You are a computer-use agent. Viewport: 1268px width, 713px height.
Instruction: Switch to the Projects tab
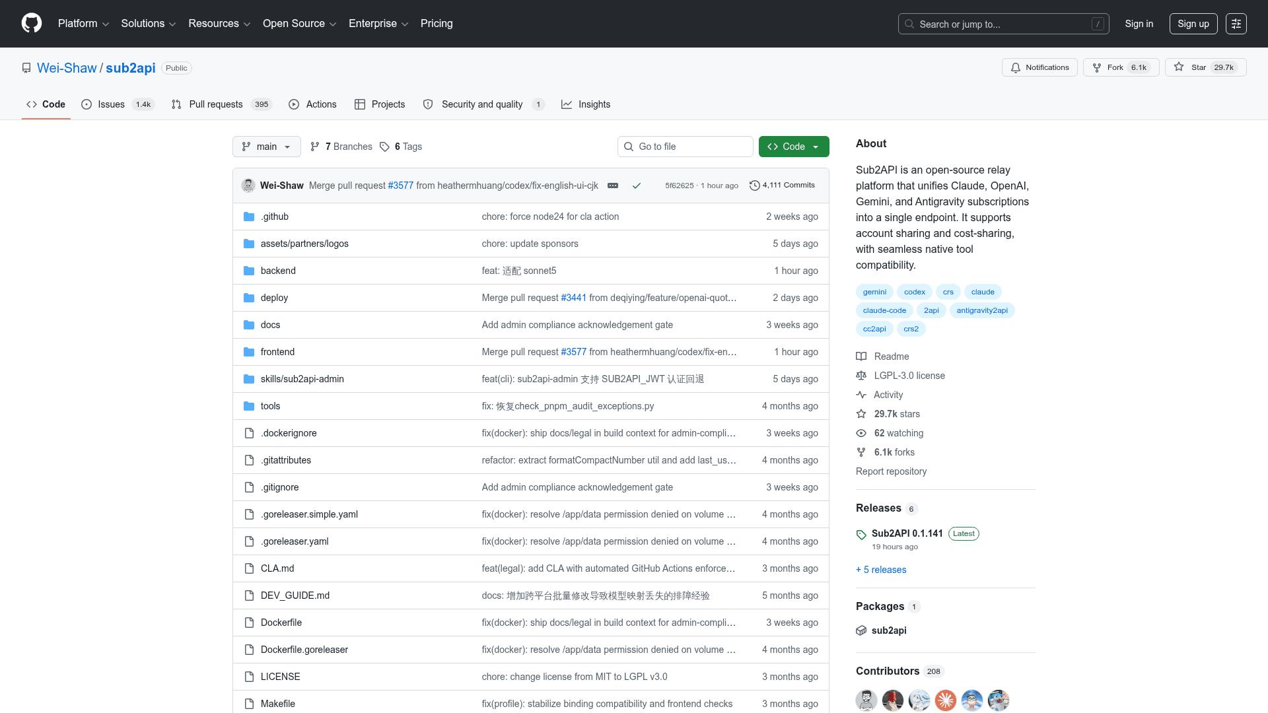point(380,104)
